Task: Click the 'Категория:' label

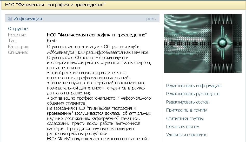Action: point(18,47)
